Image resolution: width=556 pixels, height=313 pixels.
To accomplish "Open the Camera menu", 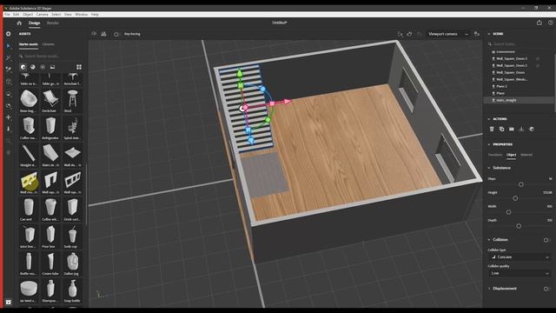I will (42, 15).
